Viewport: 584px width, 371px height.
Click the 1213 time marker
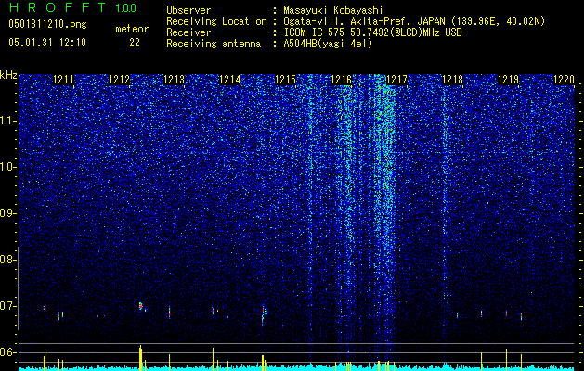click(x=175, y=80)
